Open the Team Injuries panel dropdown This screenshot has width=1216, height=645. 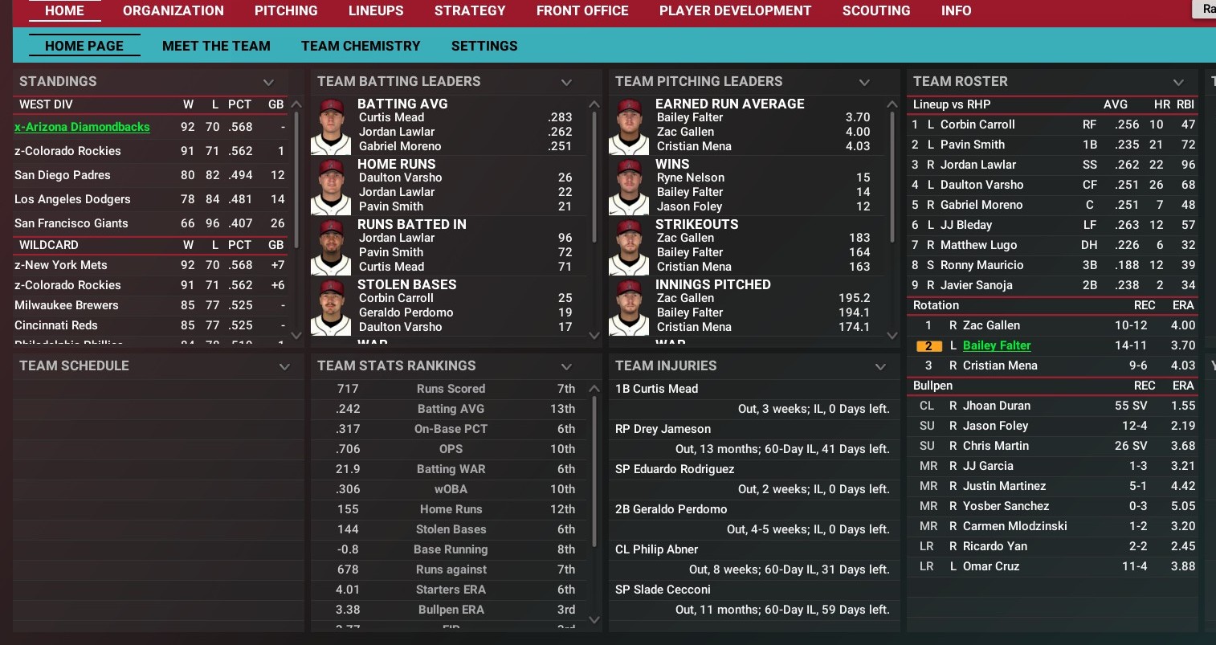(x=880, y=366)
